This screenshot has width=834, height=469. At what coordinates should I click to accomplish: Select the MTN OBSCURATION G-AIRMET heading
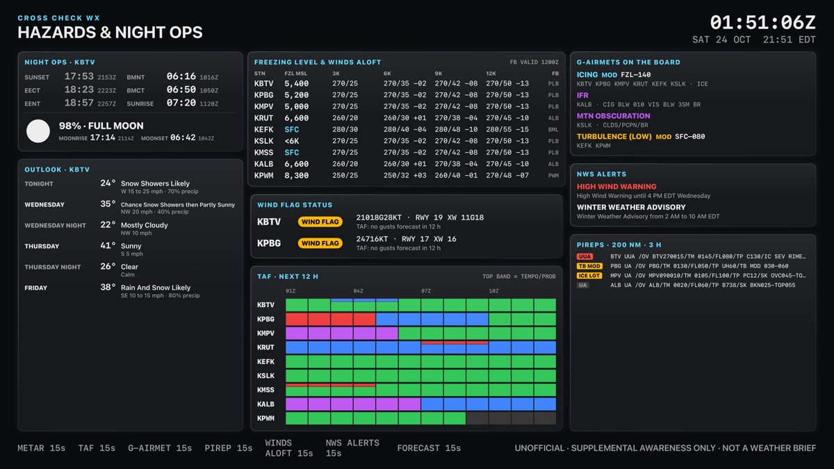[614, 116]
